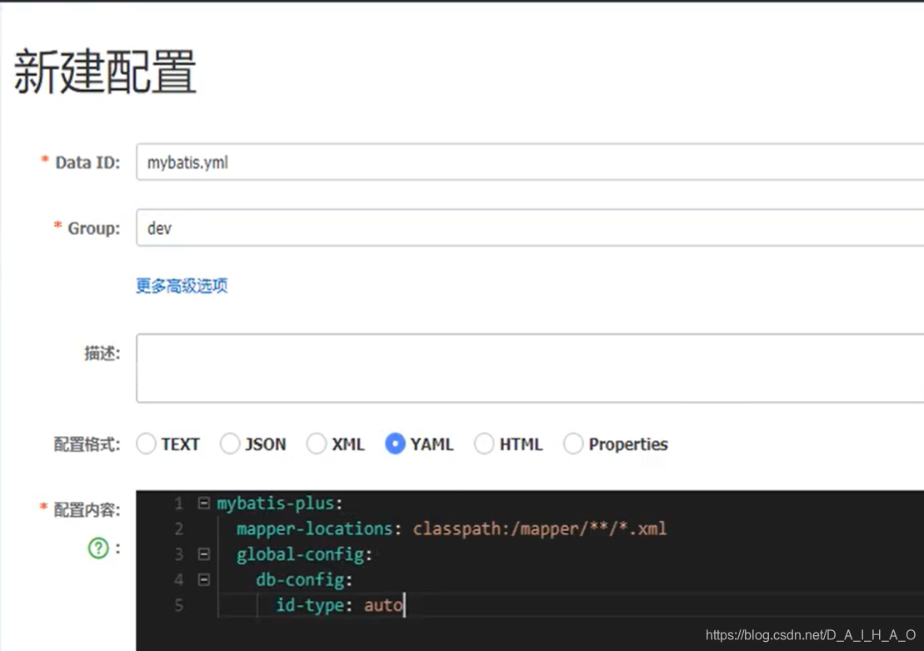Open the 更多高级选项 link

click(x=182, y=286)
